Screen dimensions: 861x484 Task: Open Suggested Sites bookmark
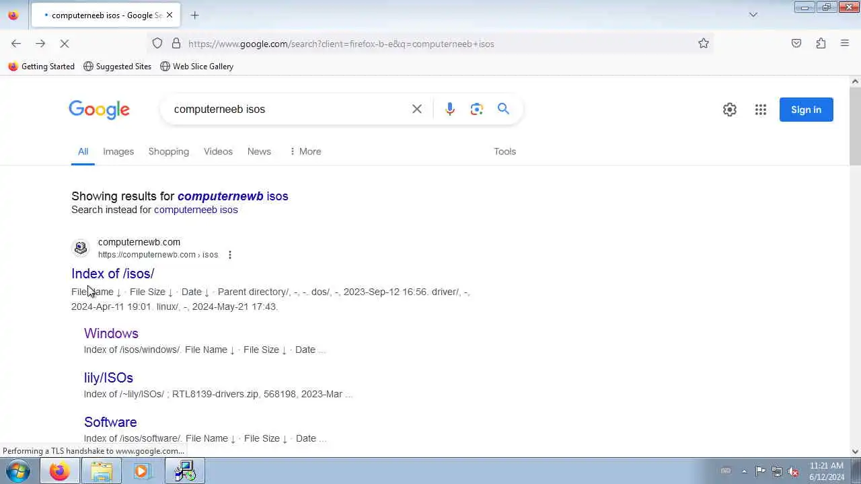pos(117,67)
